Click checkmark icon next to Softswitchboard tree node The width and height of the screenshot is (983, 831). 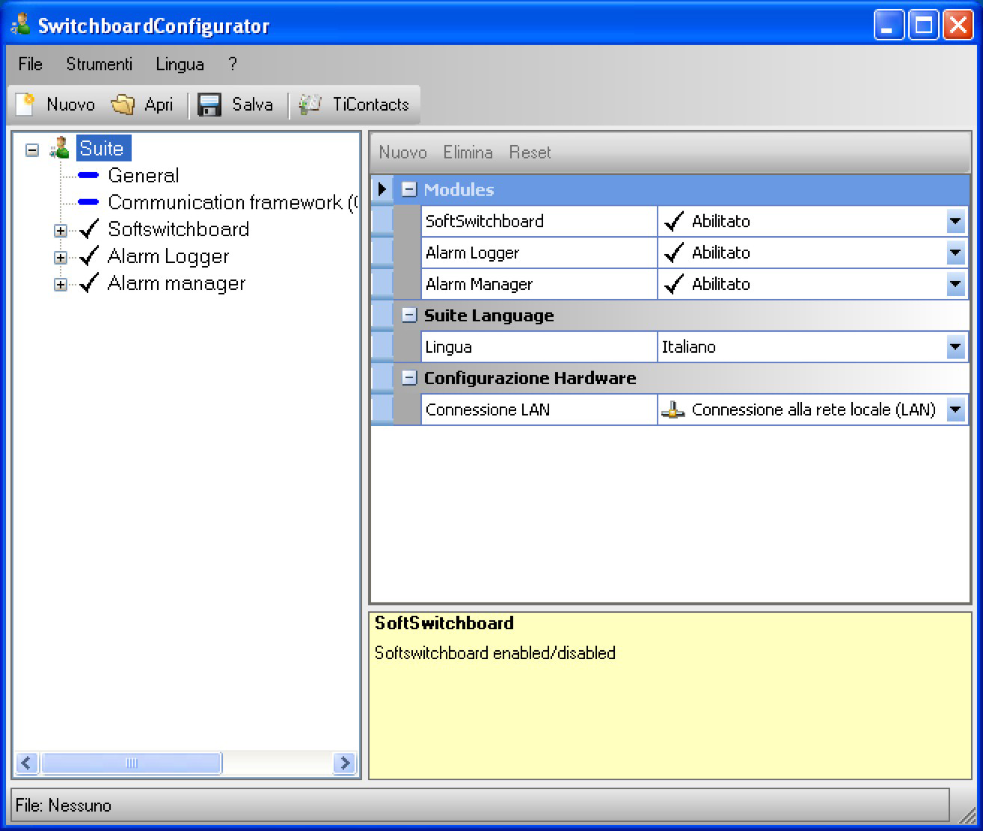click(x=89, y=229)
